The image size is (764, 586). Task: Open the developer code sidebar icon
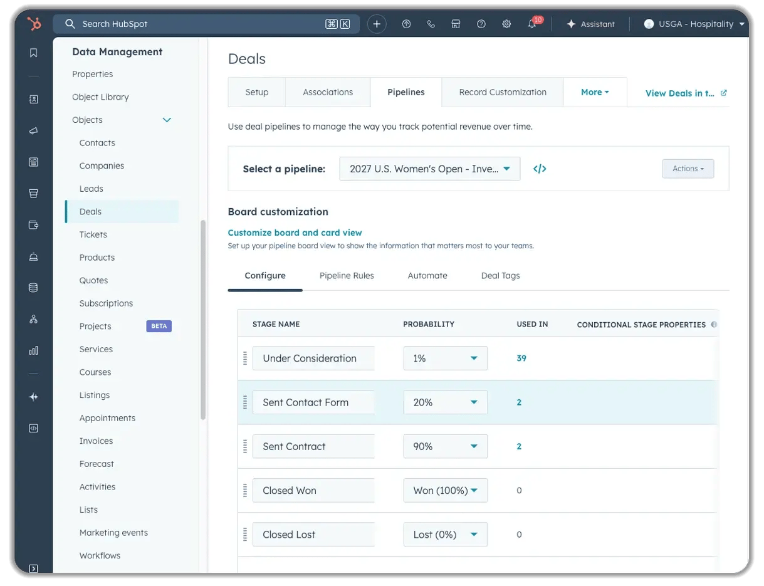pyautogui.click(x=33, y=428)
